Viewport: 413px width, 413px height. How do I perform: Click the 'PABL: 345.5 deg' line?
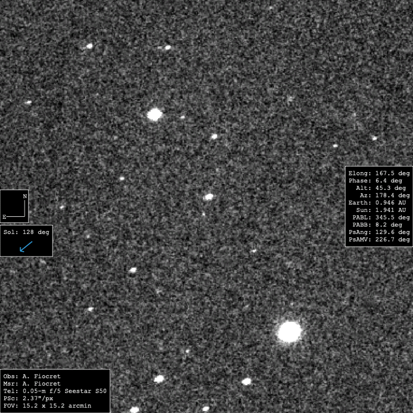tap(381, 218)
